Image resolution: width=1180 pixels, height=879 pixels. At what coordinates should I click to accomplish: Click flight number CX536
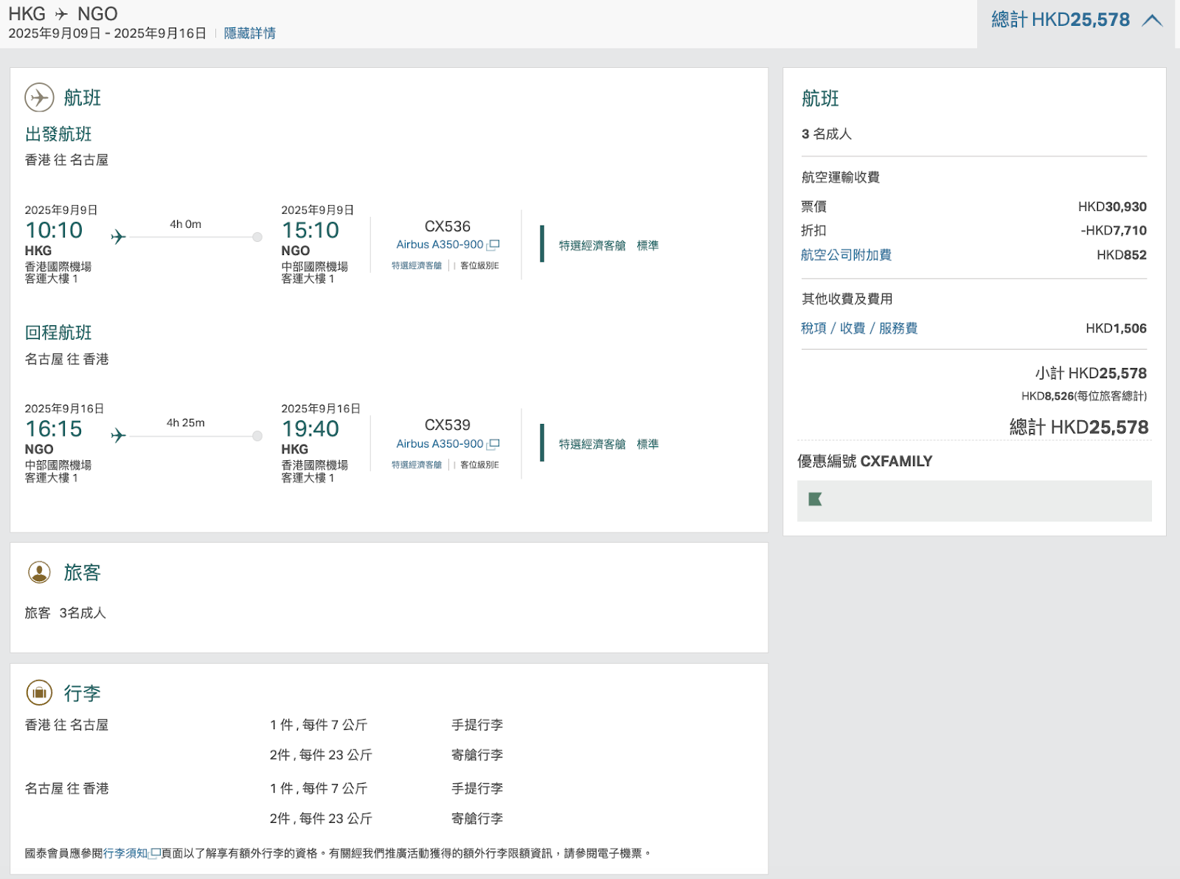[x=447, y=226]
